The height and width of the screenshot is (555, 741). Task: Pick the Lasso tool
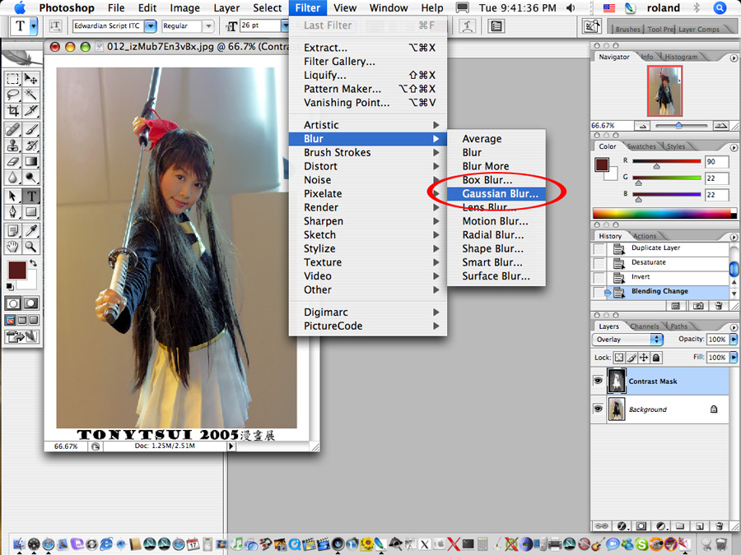[x=13, y=95]
